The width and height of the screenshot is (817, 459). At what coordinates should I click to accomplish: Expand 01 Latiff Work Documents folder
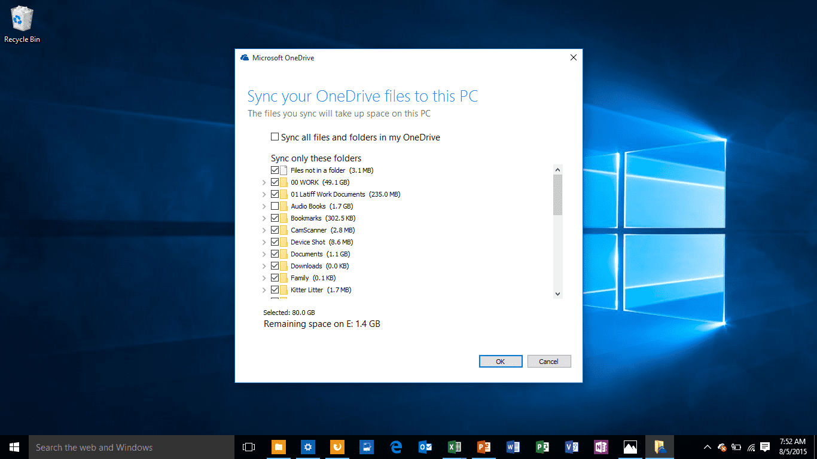264,194
